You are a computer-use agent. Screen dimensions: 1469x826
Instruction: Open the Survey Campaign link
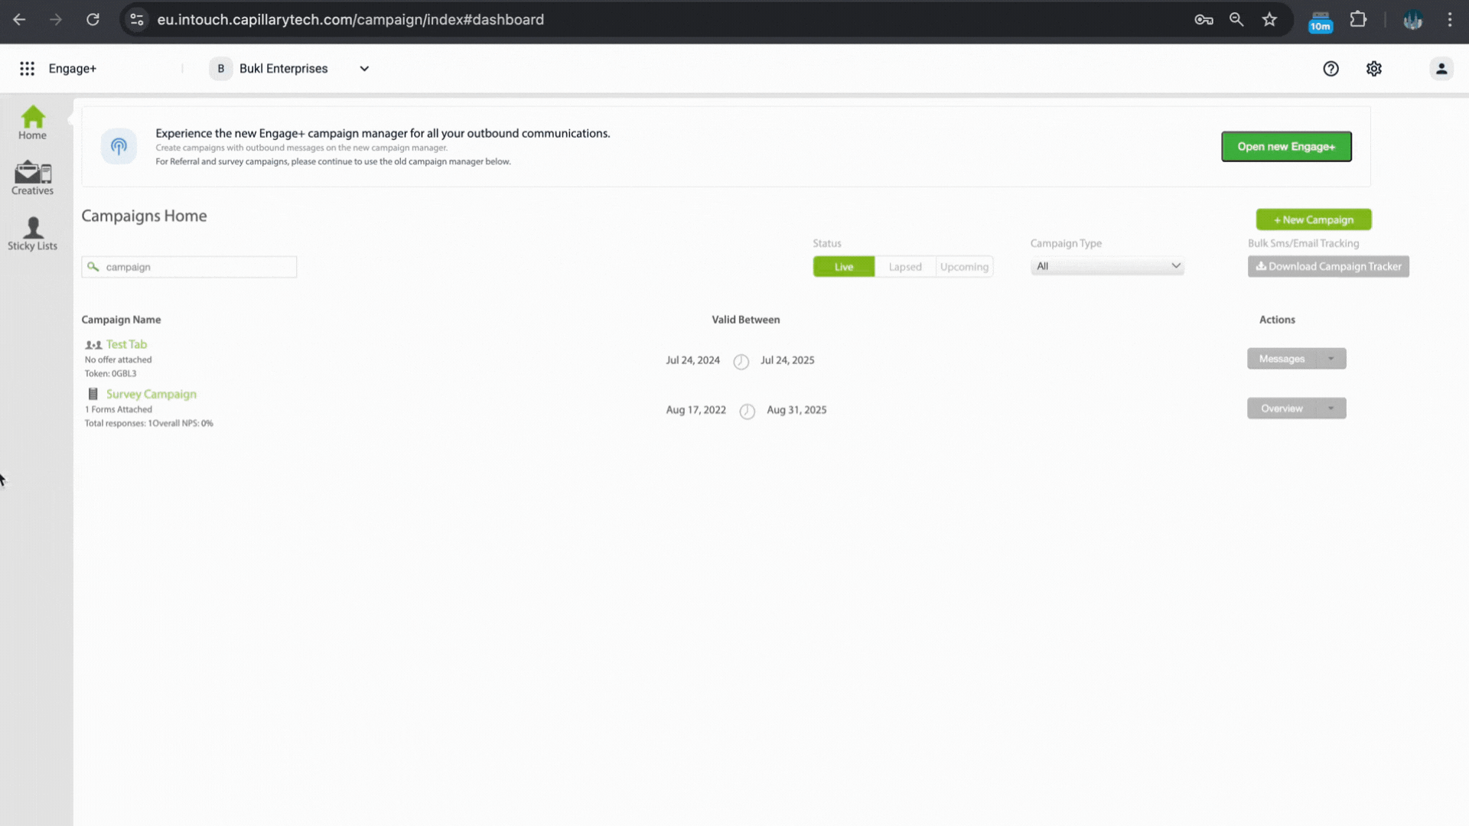[151, 395]
